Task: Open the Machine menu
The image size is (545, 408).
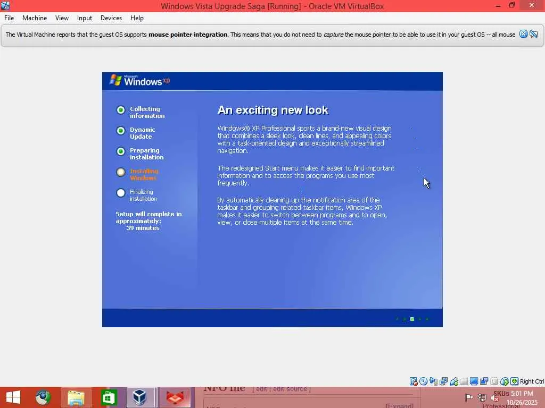Action: pyautogui.click(x=35, y=18)
